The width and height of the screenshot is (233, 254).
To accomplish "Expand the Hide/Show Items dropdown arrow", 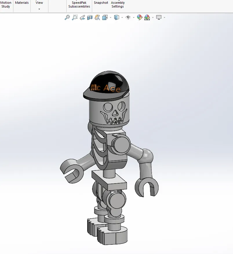I will pyautogui.click(x=134, y=17).
